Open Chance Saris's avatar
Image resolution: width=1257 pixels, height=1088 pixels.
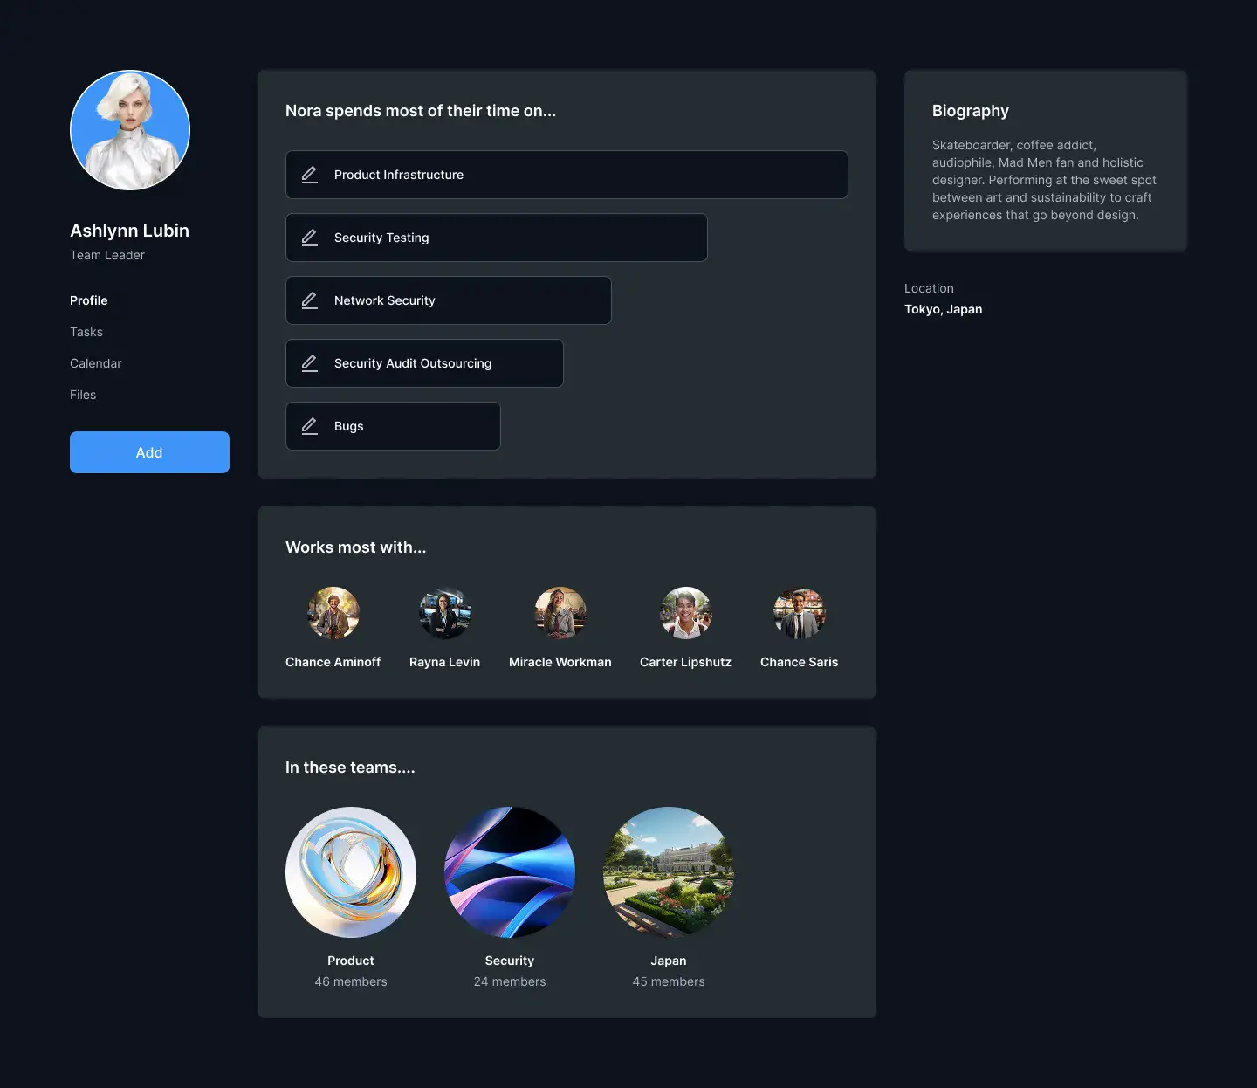tap(800, 613)
